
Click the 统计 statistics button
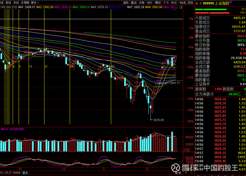(x=150, y=2)
